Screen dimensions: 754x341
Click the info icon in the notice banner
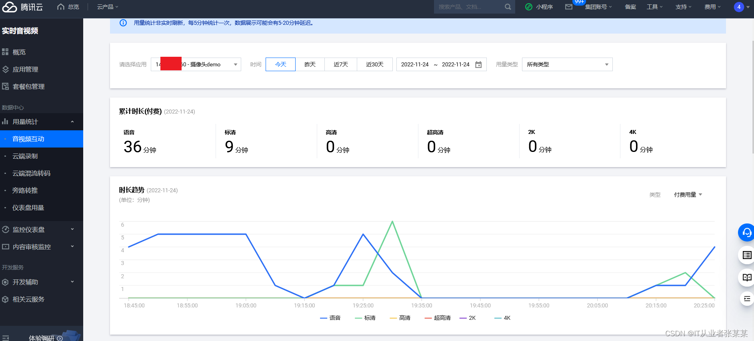123,23
